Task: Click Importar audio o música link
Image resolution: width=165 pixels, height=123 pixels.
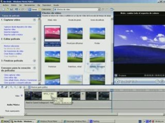Action: 13,35
